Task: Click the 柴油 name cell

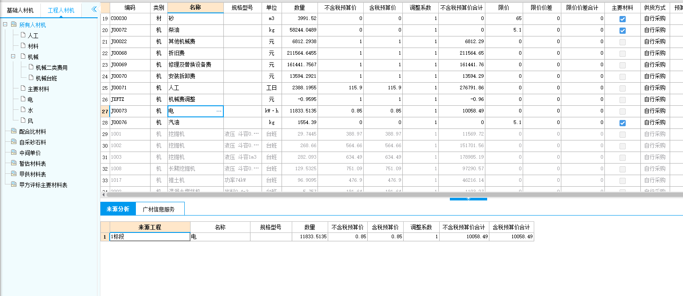Action: coord(195,31)
